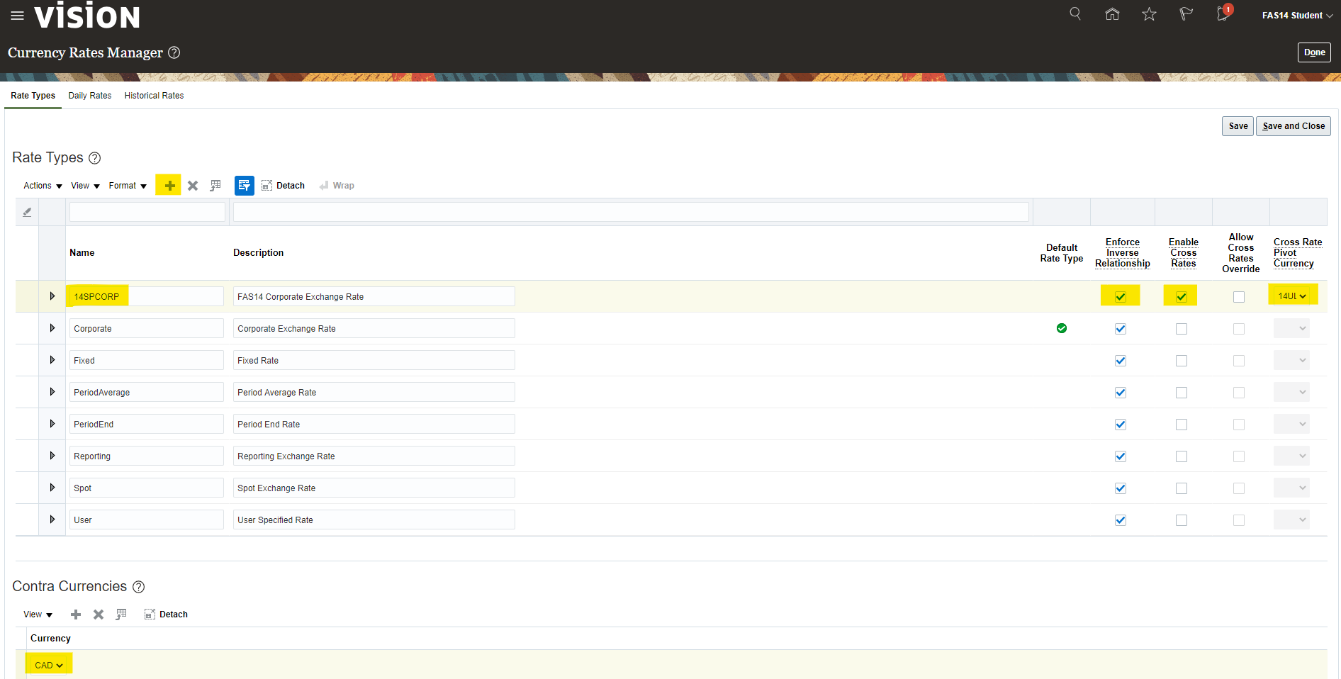Check Allow Cross Rates Override for 14SPCORP

[x=1238, y=297]
